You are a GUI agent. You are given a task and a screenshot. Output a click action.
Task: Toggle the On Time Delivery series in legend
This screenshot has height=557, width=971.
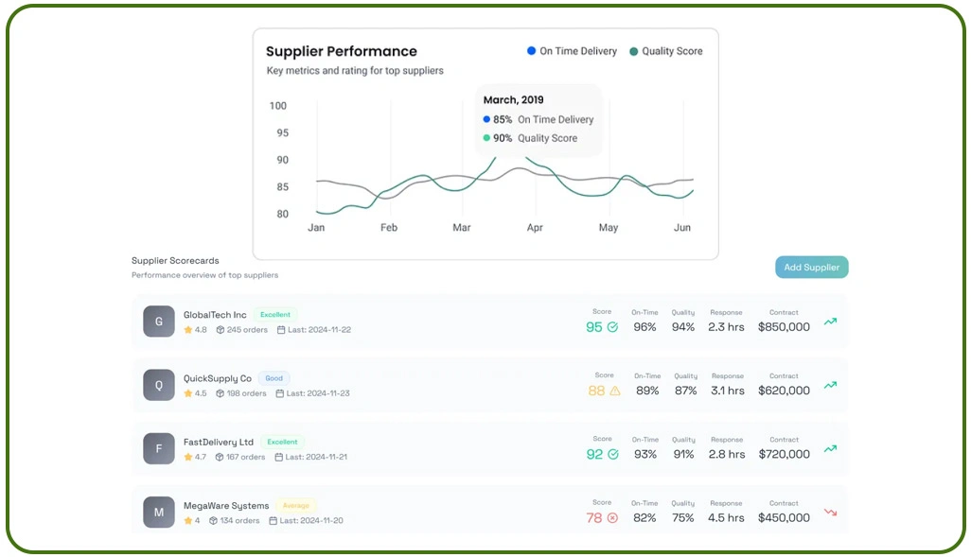pyautogui.click(x=570, y=51)
